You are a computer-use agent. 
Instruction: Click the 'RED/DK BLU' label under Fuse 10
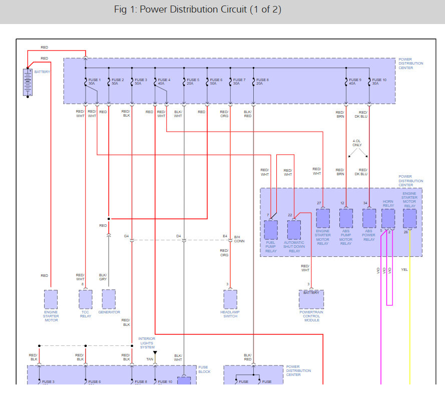pos(361,115)
